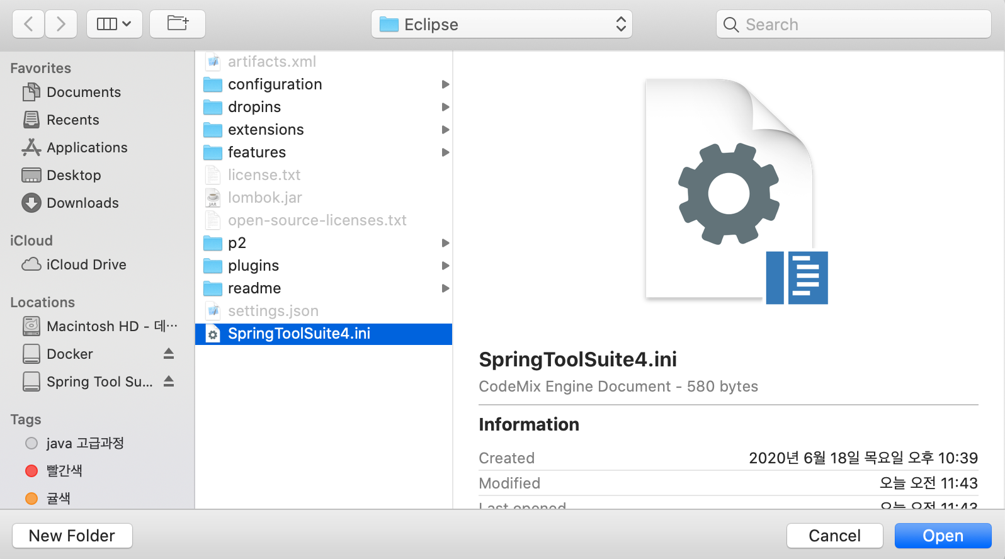Click 'CodeMix Engine Document - 580 bytes' text

[618, 387]
